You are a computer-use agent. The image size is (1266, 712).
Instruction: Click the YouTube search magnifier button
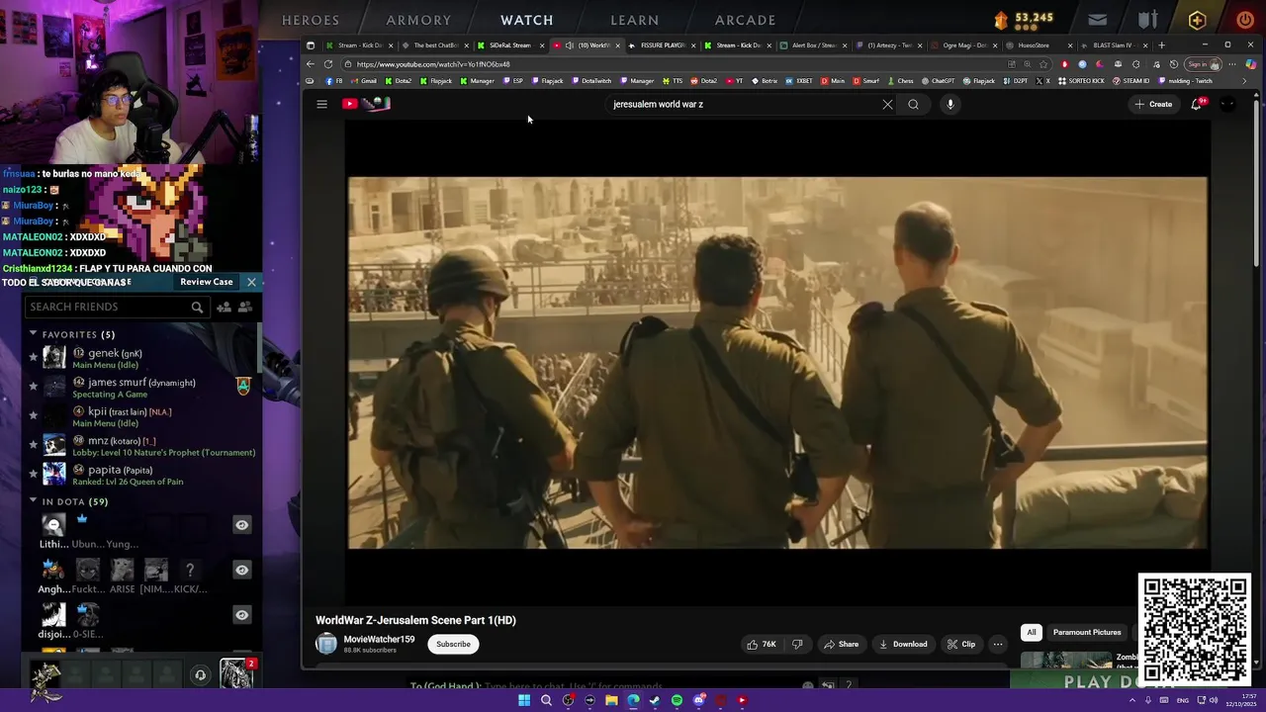click(x=913, y=104)
